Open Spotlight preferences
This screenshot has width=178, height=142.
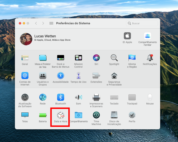114,58
